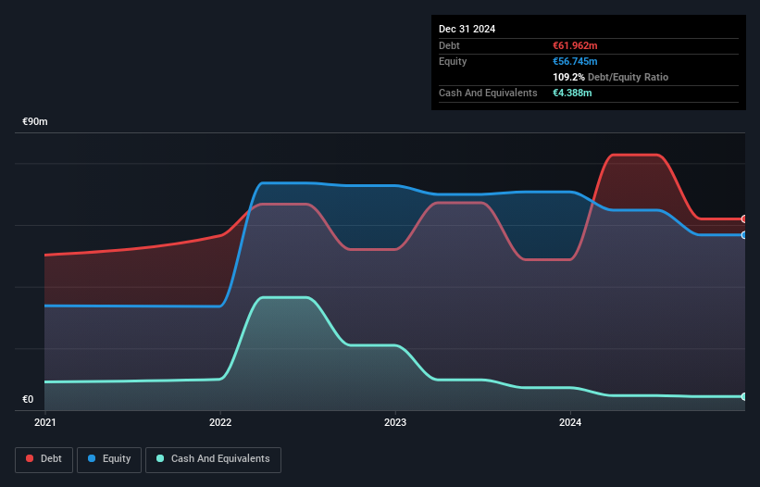Image resolution: width=760 pixels, height=487 pixels.
Task: Click the 109.2% Debt/Equity Ratio text
Action: pos(611,77)
